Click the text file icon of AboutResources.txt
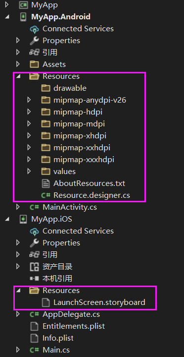The image size is (184, 357). pyautogui.click(x=46, y=183)
